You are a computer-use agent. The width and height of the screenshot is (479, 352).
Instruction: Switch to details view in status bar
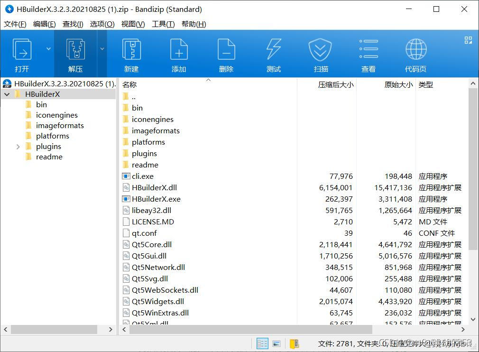coord(262,344)
